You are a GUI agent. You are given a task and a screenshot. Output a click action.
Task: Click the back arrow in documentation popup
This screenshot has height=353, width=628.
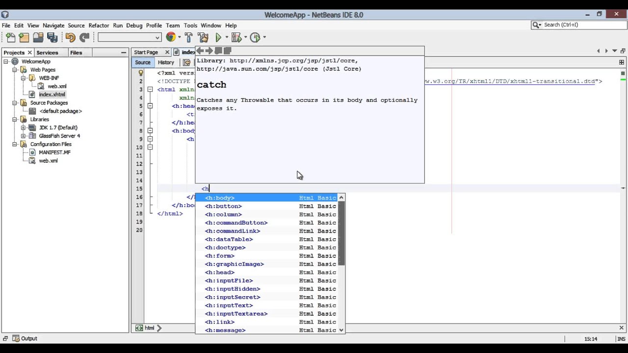coord(200,50)
